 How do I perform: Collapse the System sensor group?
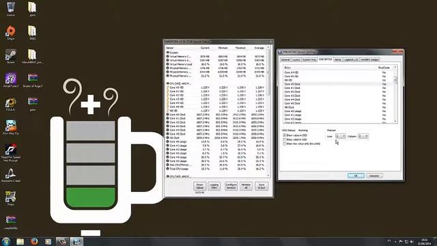(x=168, y=53)
